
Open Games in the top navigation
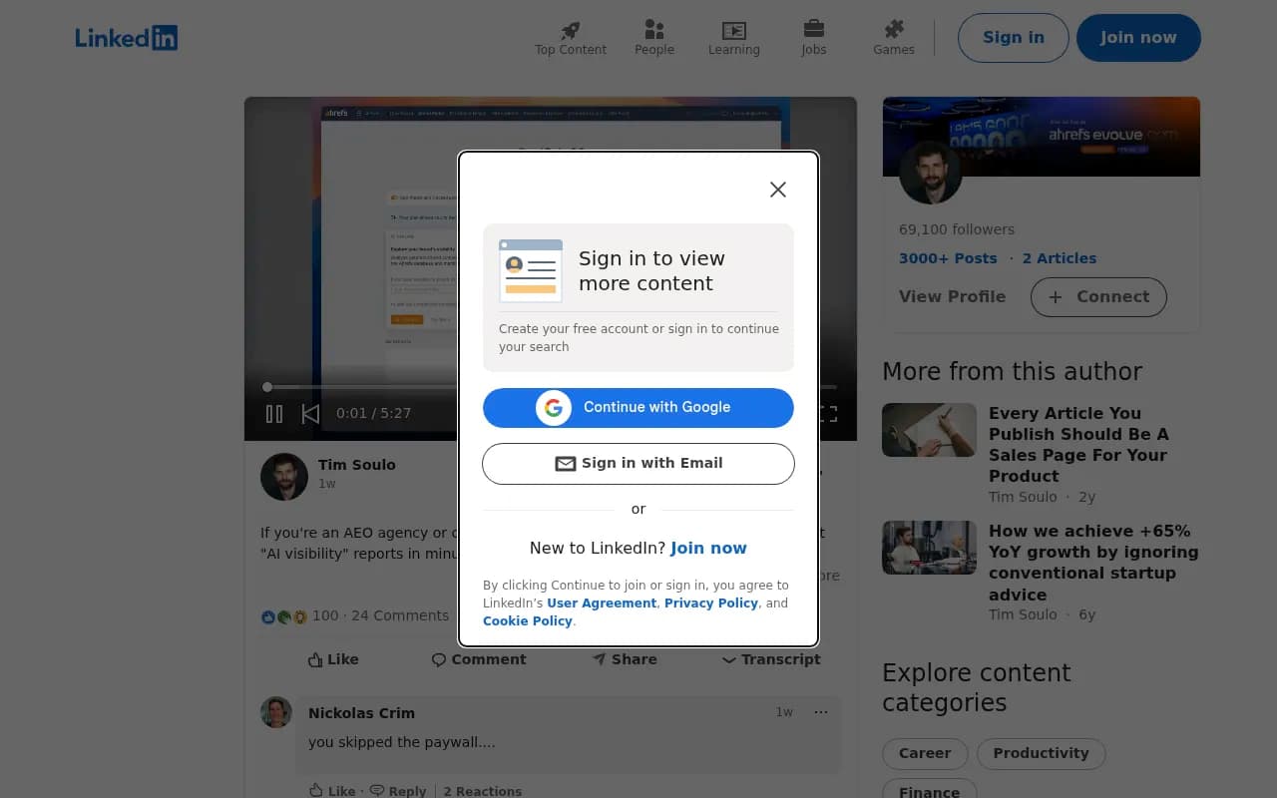(x=894, y=38)
